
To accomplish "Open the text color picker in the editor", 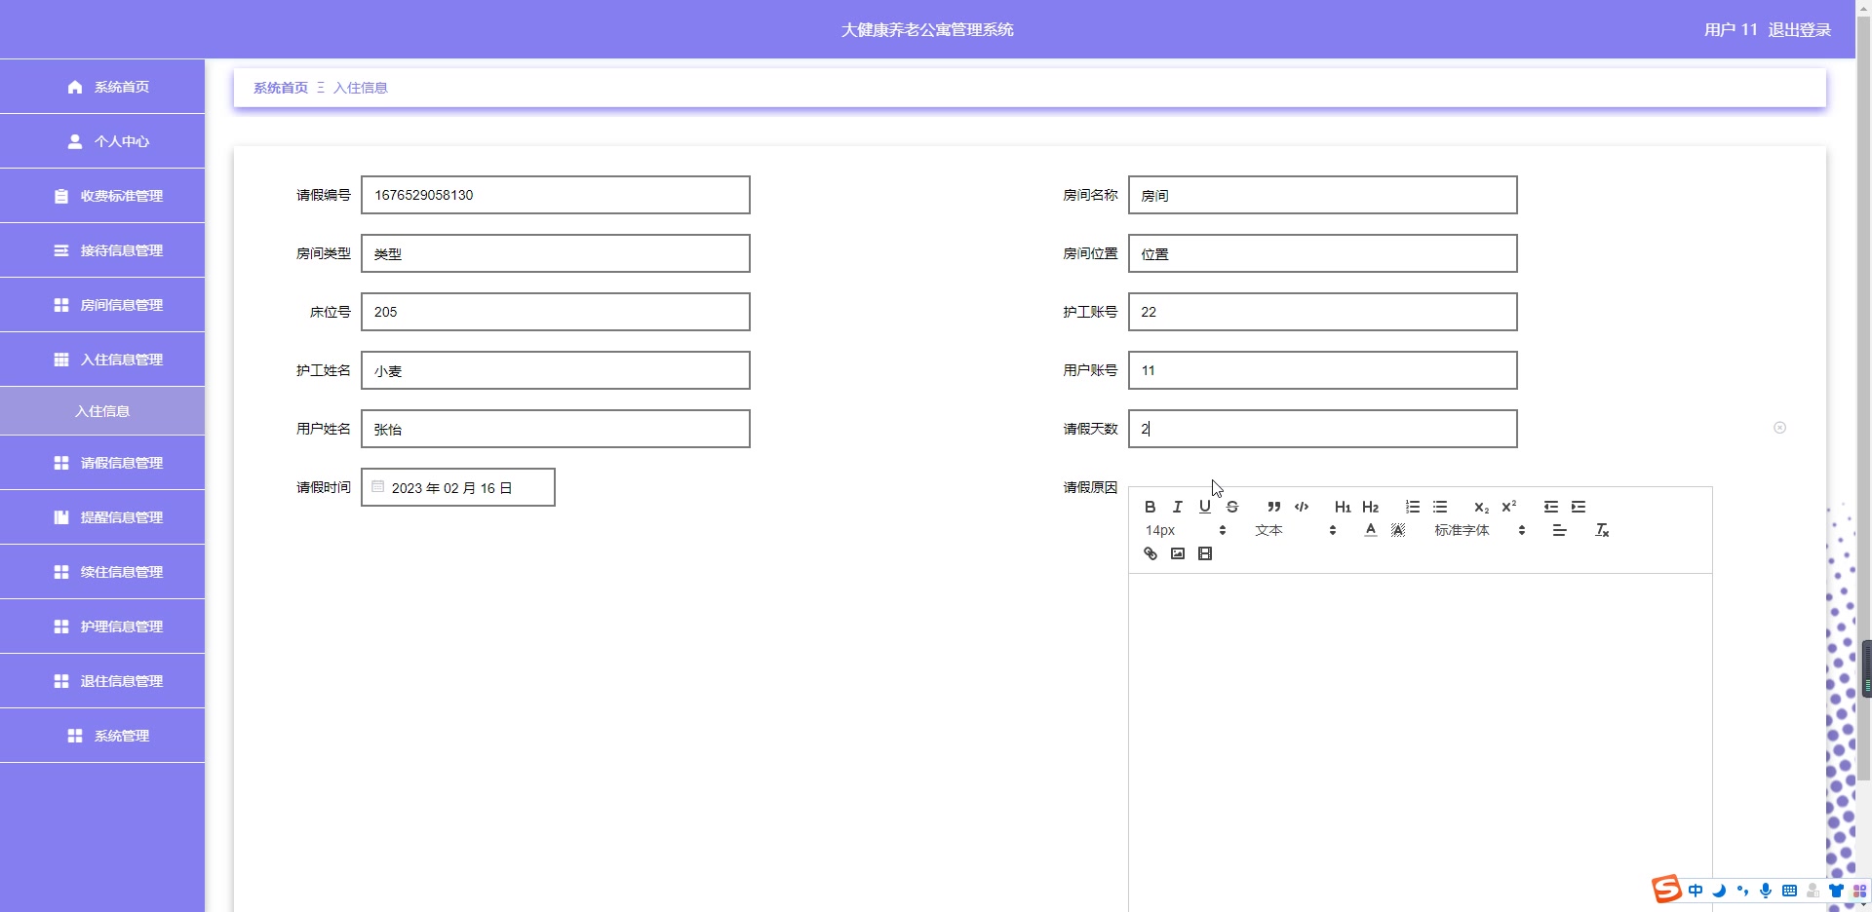I will point(1370,530).
